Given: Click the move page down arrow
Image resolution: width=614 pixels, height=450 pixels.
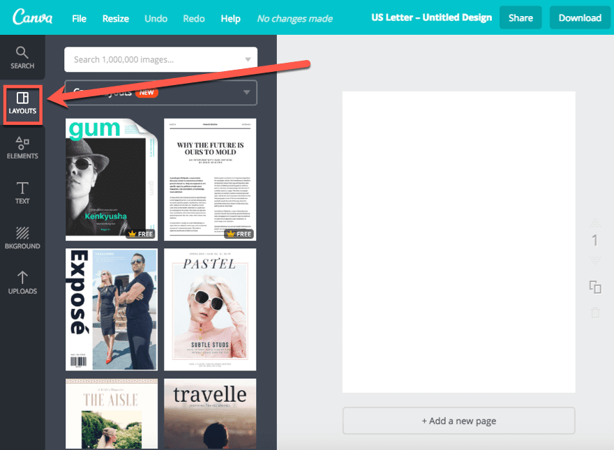Looking at the screenshot, I should pos(594,259).
